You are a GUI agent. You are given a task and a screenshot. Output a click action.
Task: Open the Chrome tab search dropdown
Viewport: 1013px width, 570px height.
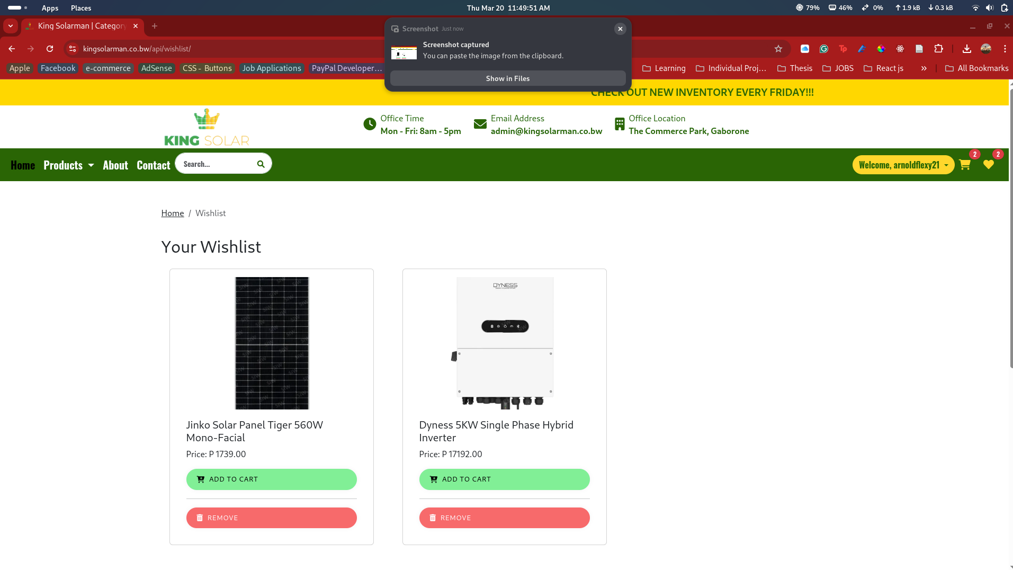(x=11, y=26)
